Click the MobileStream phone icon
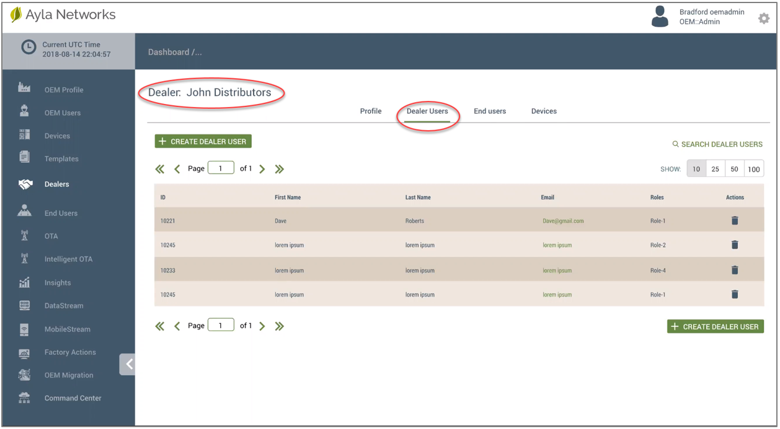The width and height of the screenshot is (780, 429). (x=24, y=329)
